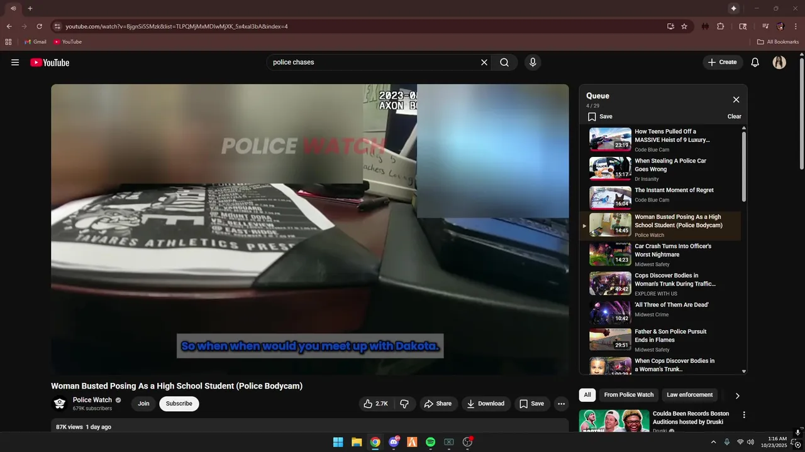Clear the search box with the X icon

click(484, 62)
